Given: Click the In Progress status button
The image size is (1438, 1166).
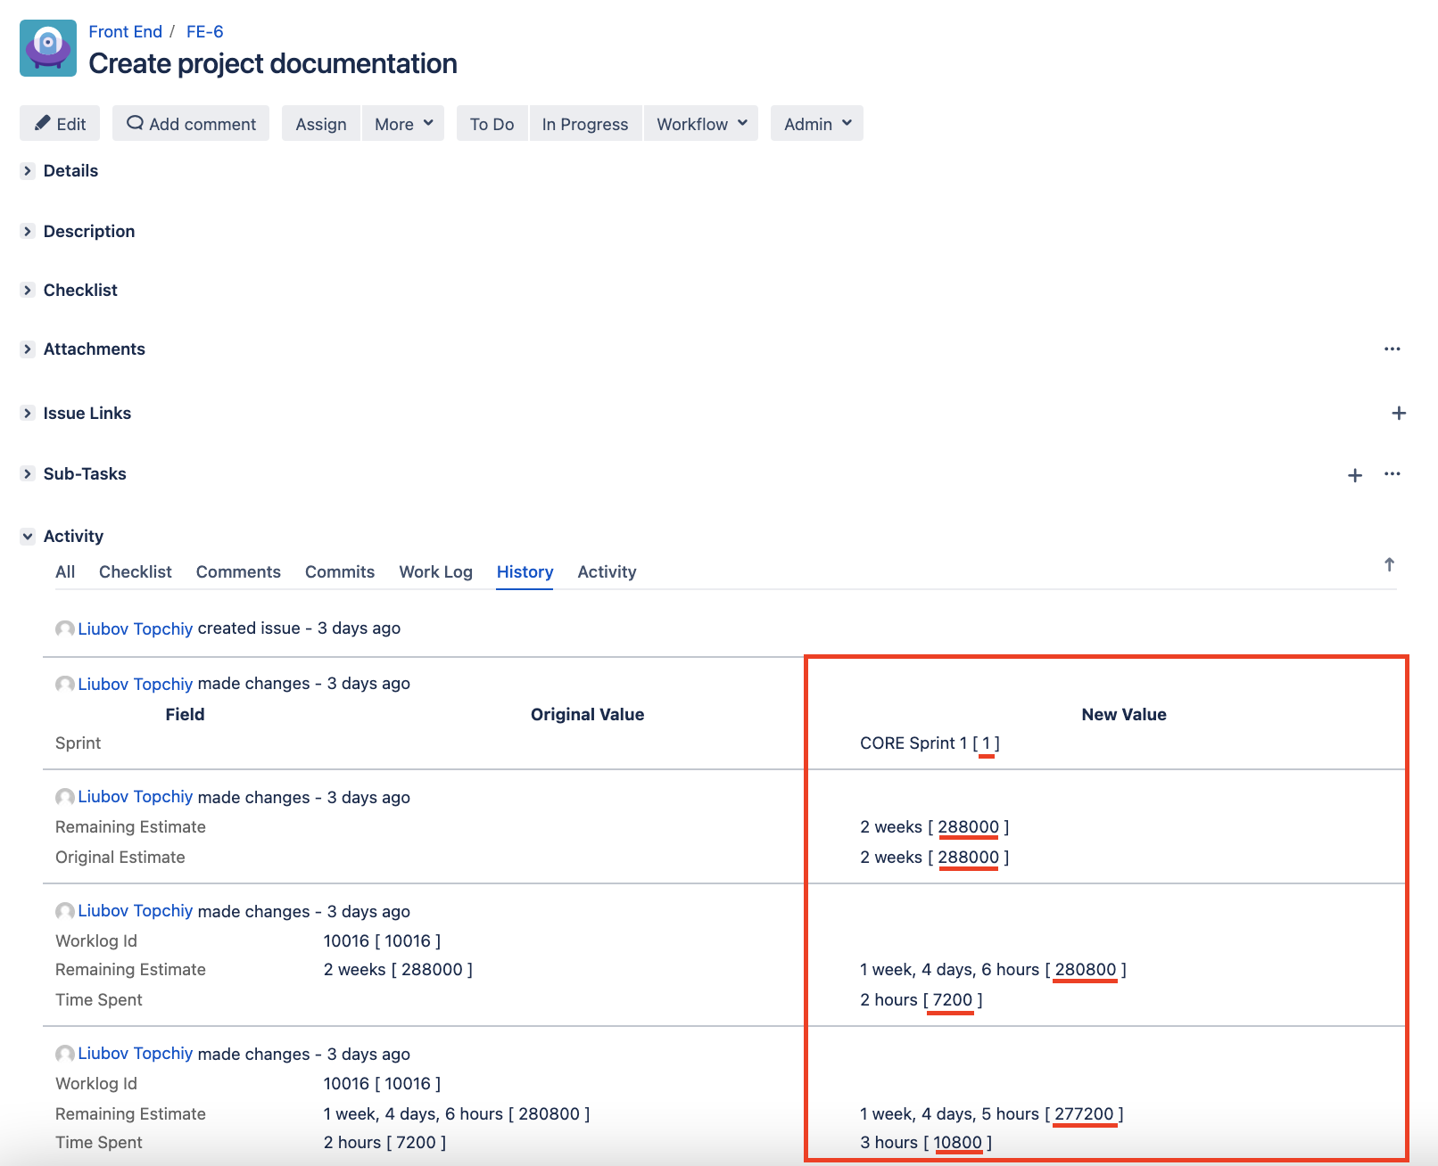Looking at the screenshot, I should (x=584, y=124).
